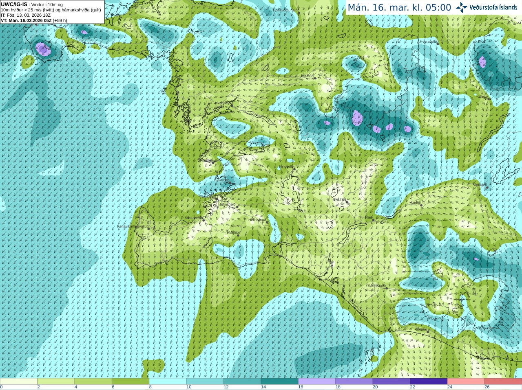Click the 8–10 m/s light cyan legend swatch
The width and height of the screenshot is (522, 390).
pyautogui.click(x=168, y=381)
